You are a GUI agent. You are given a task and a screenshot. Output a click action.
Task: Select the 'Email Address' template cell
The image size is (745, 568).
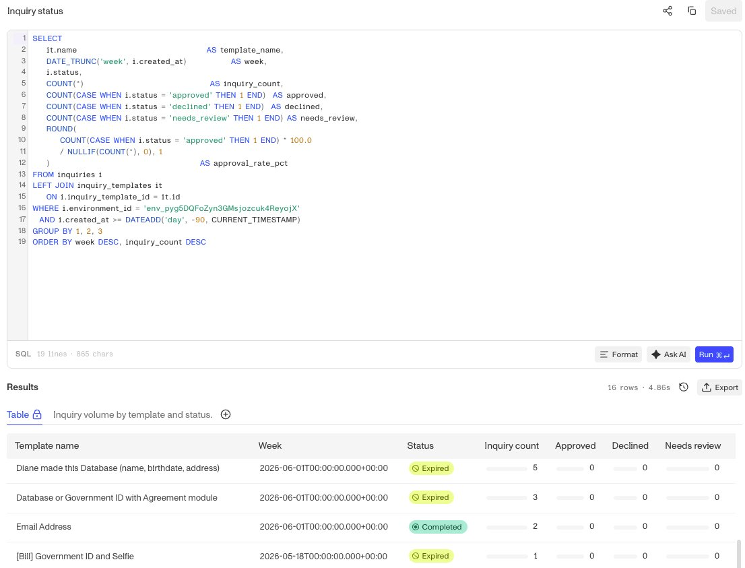pos(44,527)
